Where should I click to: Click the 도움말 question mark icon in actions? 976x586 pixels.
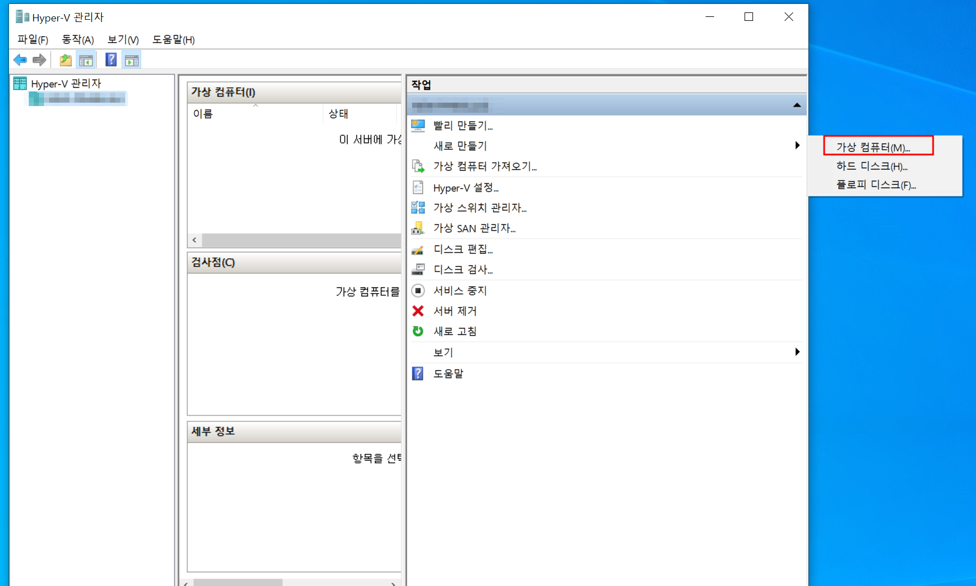point(418,373)
